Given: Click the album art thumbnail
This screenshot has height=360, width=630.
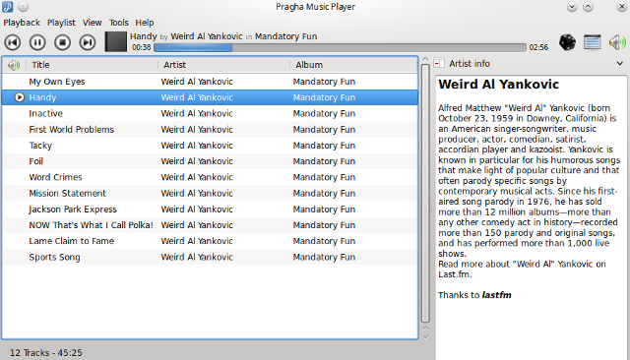Looking at the screenshot, I should coord(116,41).
